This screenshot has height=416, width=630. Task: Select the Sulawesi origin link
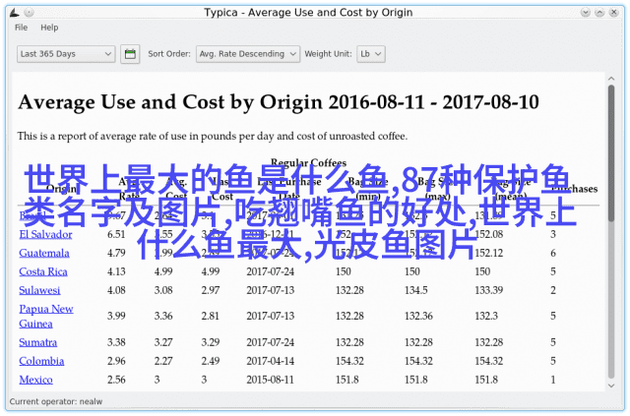[39, 290]
